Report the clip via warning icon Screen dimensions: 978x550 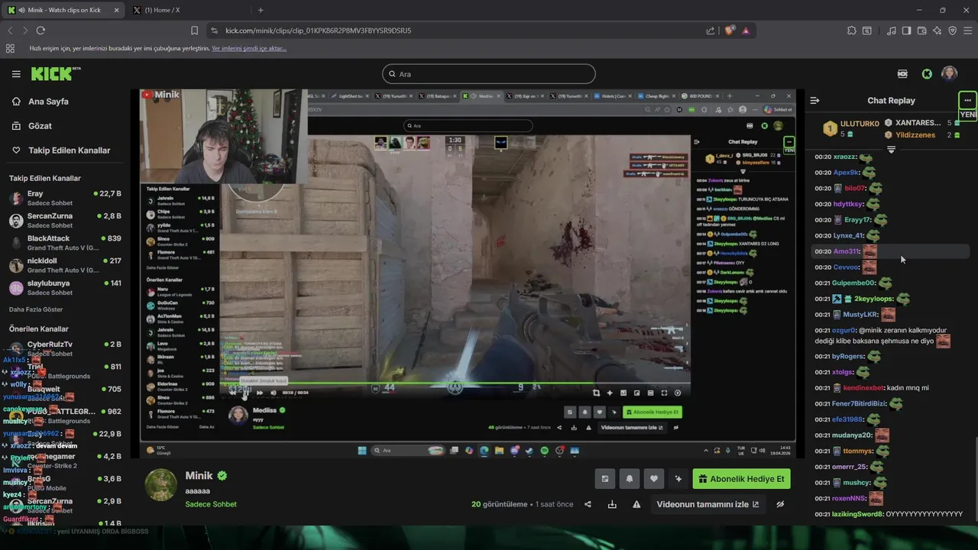coord(636,504)
